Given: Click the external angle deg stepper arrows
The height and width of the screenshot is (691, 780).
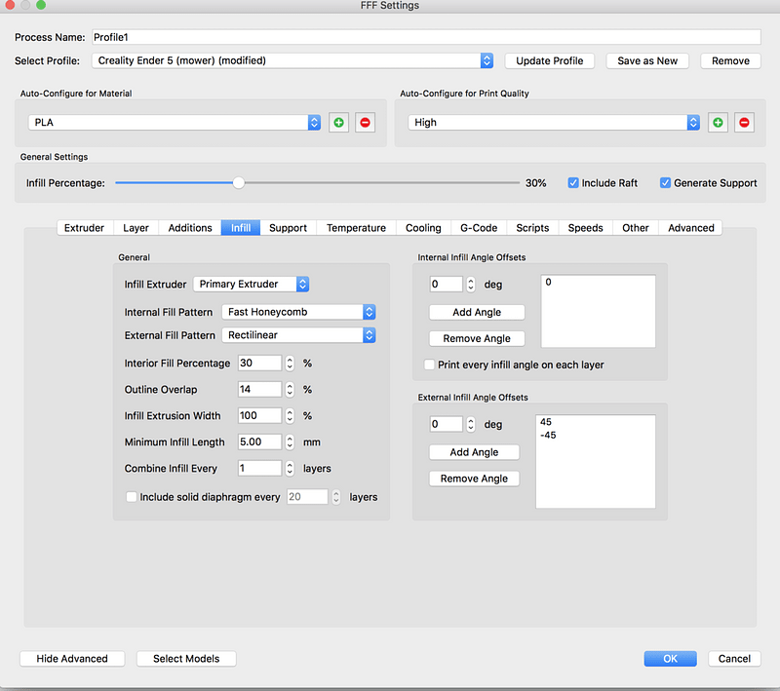Looking at the screenshot, I should (471, 424).
